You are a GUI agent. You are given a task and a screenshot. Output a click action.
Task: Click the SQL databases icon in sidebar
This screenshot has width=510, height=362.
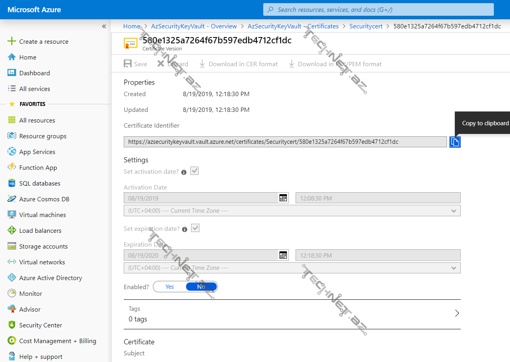point(12,184)
